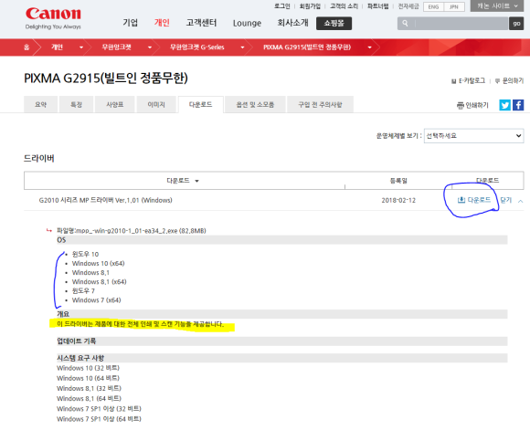530x430 pixels.
Task: Open the Lounge main menu
Action: (x=247, y=23)
